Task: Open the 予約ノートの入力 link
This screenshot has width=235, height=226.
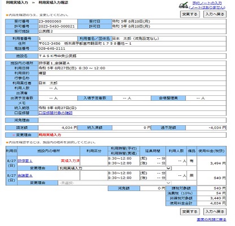Action: pos(207,3)
